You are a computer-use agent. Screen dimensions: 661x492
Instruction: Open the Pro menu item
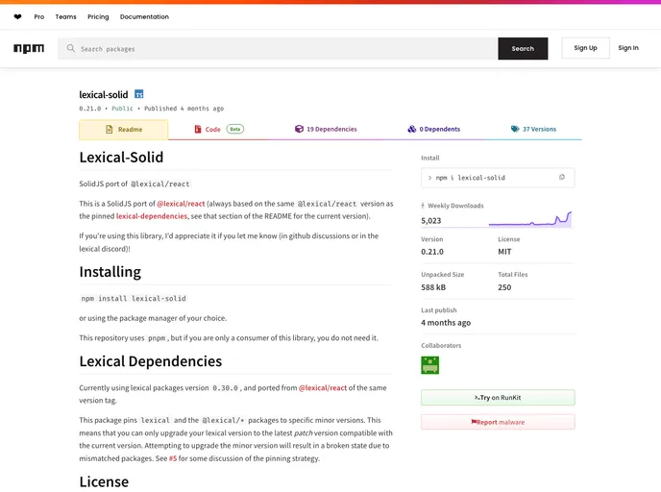(x=39, y=17)
